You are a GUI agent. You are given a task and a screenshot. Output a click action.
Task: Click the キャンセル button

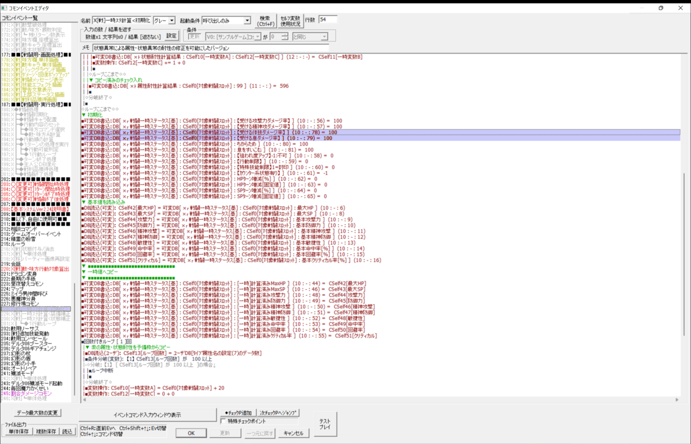point(293,432)
